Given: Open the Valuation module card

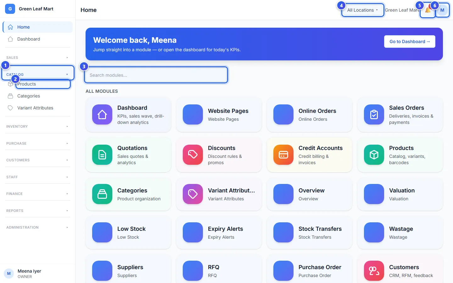Looking at the screenshot, I should 400,194.
